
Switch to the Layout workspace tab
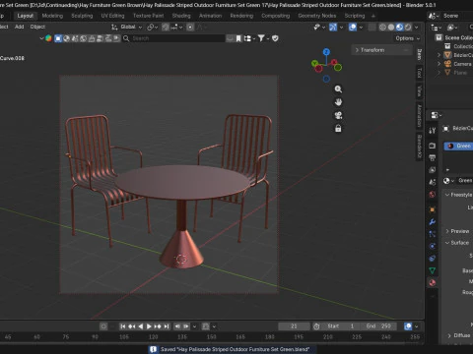click(x=25, y=16)
